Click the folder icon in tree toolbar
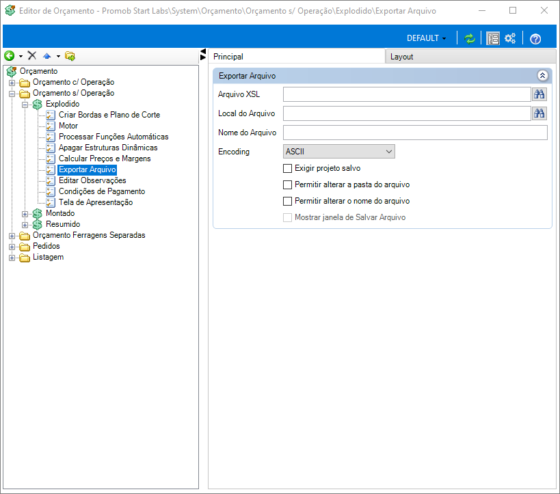Screen dimensions: 560x494 [x=70, y=56]
